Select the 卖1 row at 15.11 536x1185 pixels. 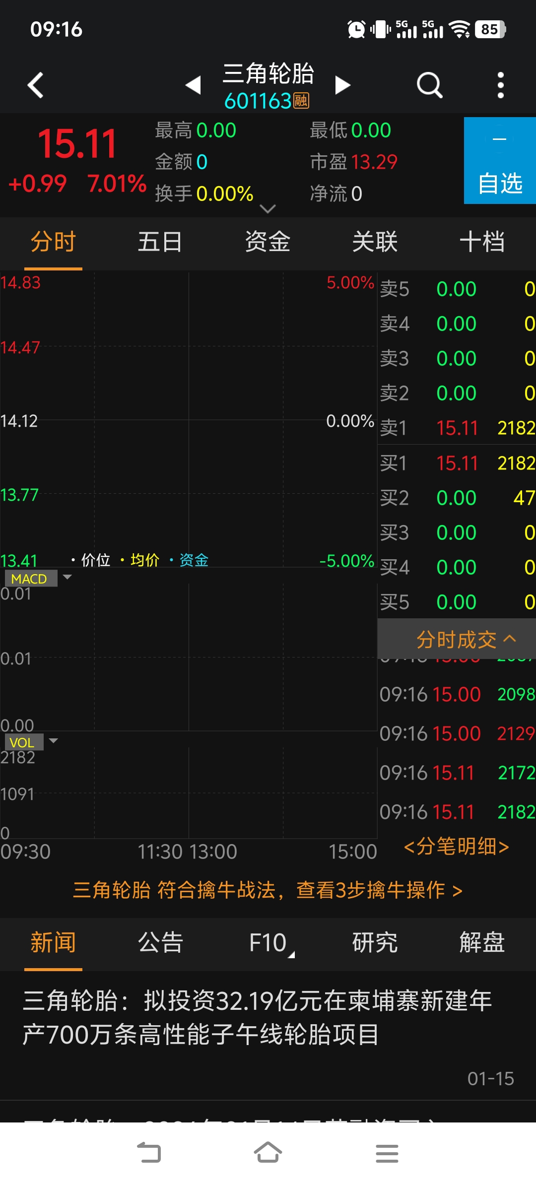pyautogui.click(x=457, y=428)
